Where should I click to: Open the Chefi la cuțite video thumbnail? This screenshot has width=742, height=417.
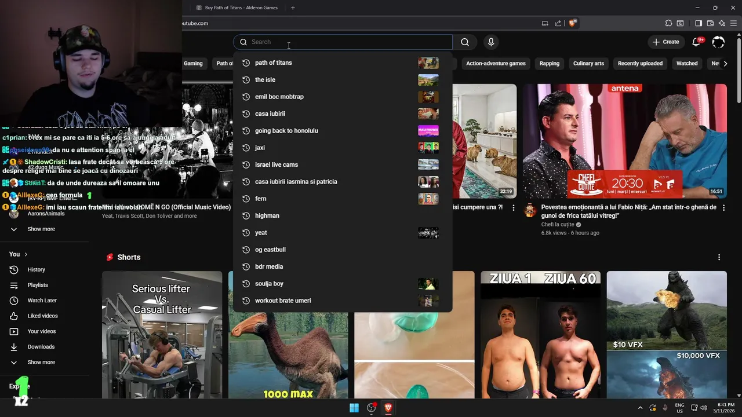pos(625,141)
